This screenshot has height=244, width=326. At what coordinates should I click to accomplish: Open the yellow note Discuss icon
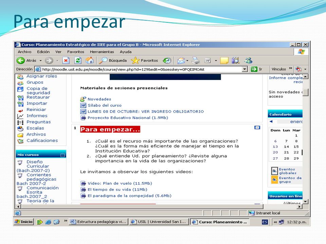(224, 61)
